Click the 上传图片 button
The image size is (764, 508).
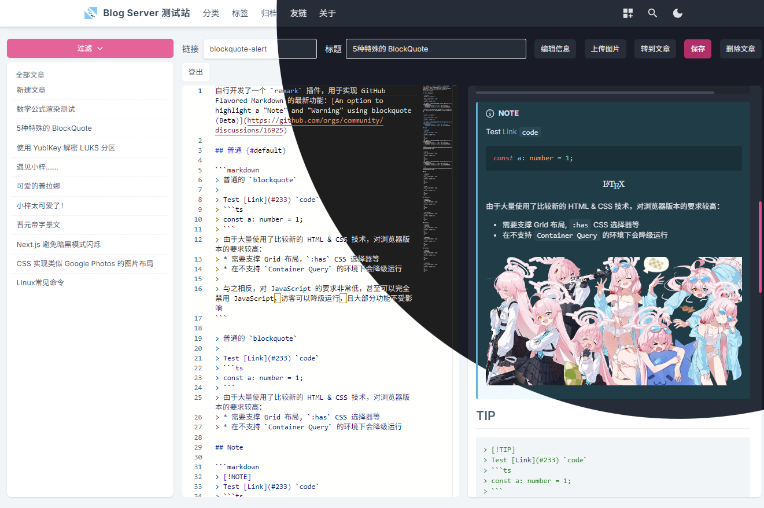click(x=605, y=49)
